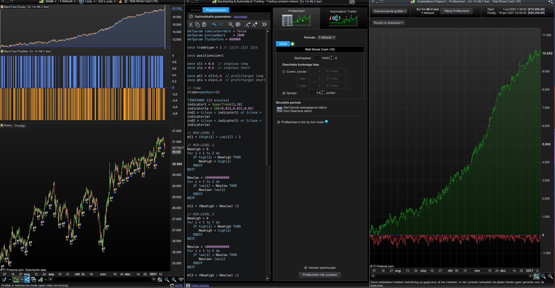Open the Periode 1 minuut dropdown
Image resolution: width=555 pixels, height=288 pixels.
pos(327,38)
